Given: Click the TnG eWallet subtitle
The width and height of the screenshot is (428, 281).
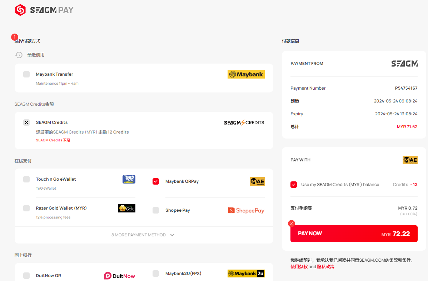Looking at the screenshot, I should tap(46, 189).
